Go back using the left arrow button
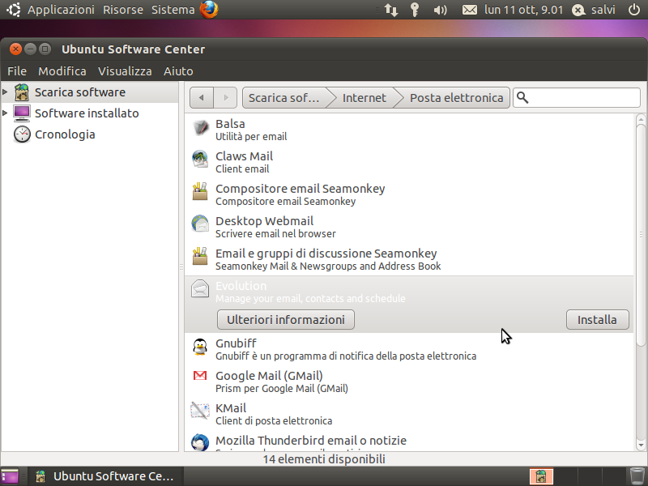The height and width of the screenshot is (486, 648). 202,98
